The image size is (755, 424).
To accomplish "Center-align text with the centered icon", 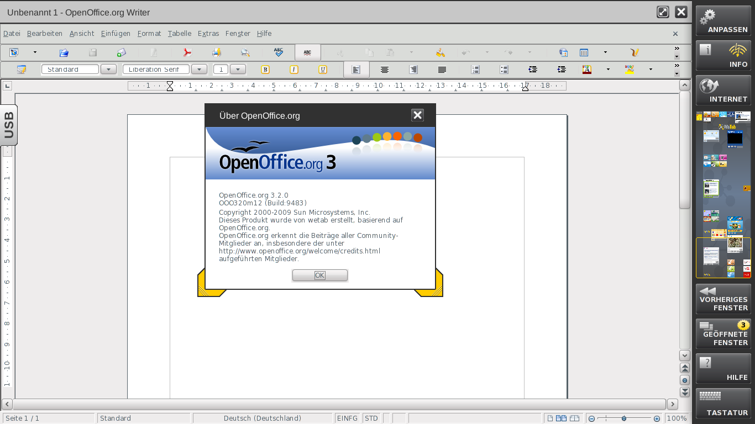I will pyautogui.click(x=385, y=70).
